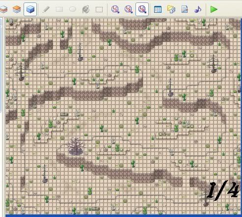Select the partially visible layer icon at far left
Viewport: 242px width, 217px height.
click(x=3, y=9)
